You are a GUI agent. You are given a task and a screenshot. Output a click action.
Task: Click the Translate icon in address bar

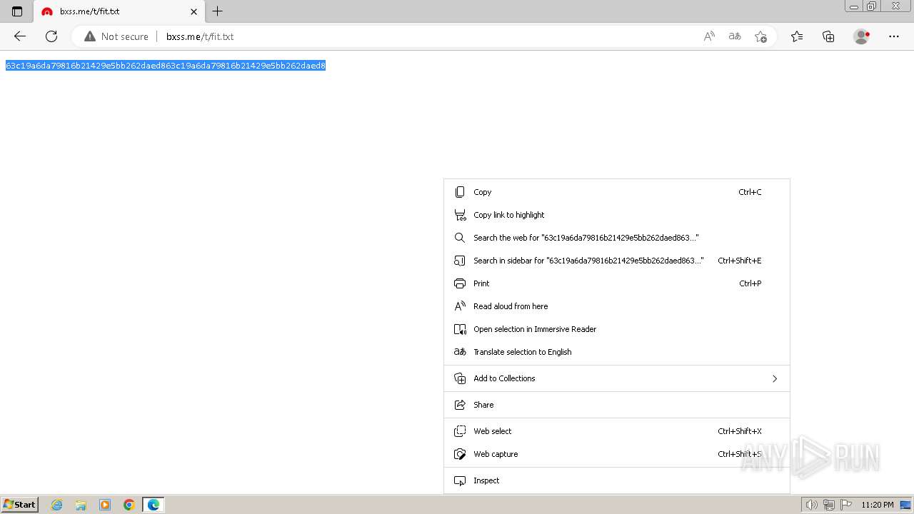click(735, 36)
